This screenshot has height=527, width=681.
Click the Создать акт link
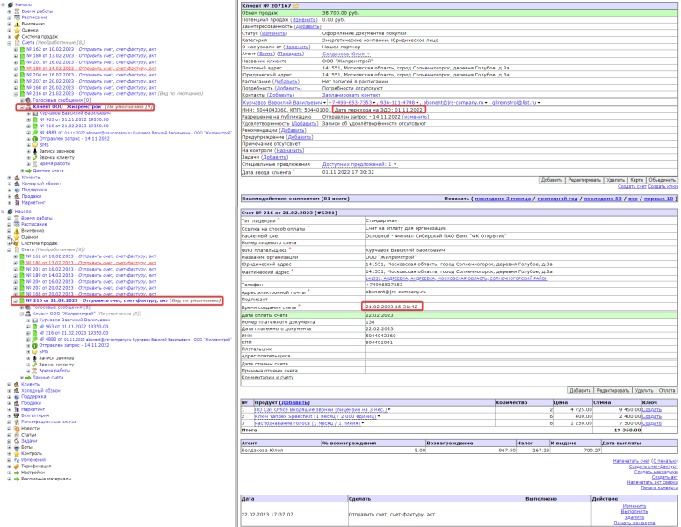[664, 477]
